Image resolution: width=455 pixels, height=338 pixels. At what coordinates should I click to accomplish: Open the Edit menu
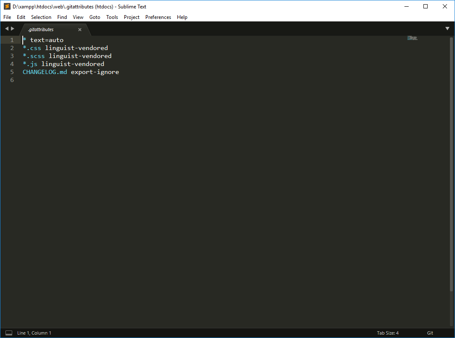click(x=21, y=17)
